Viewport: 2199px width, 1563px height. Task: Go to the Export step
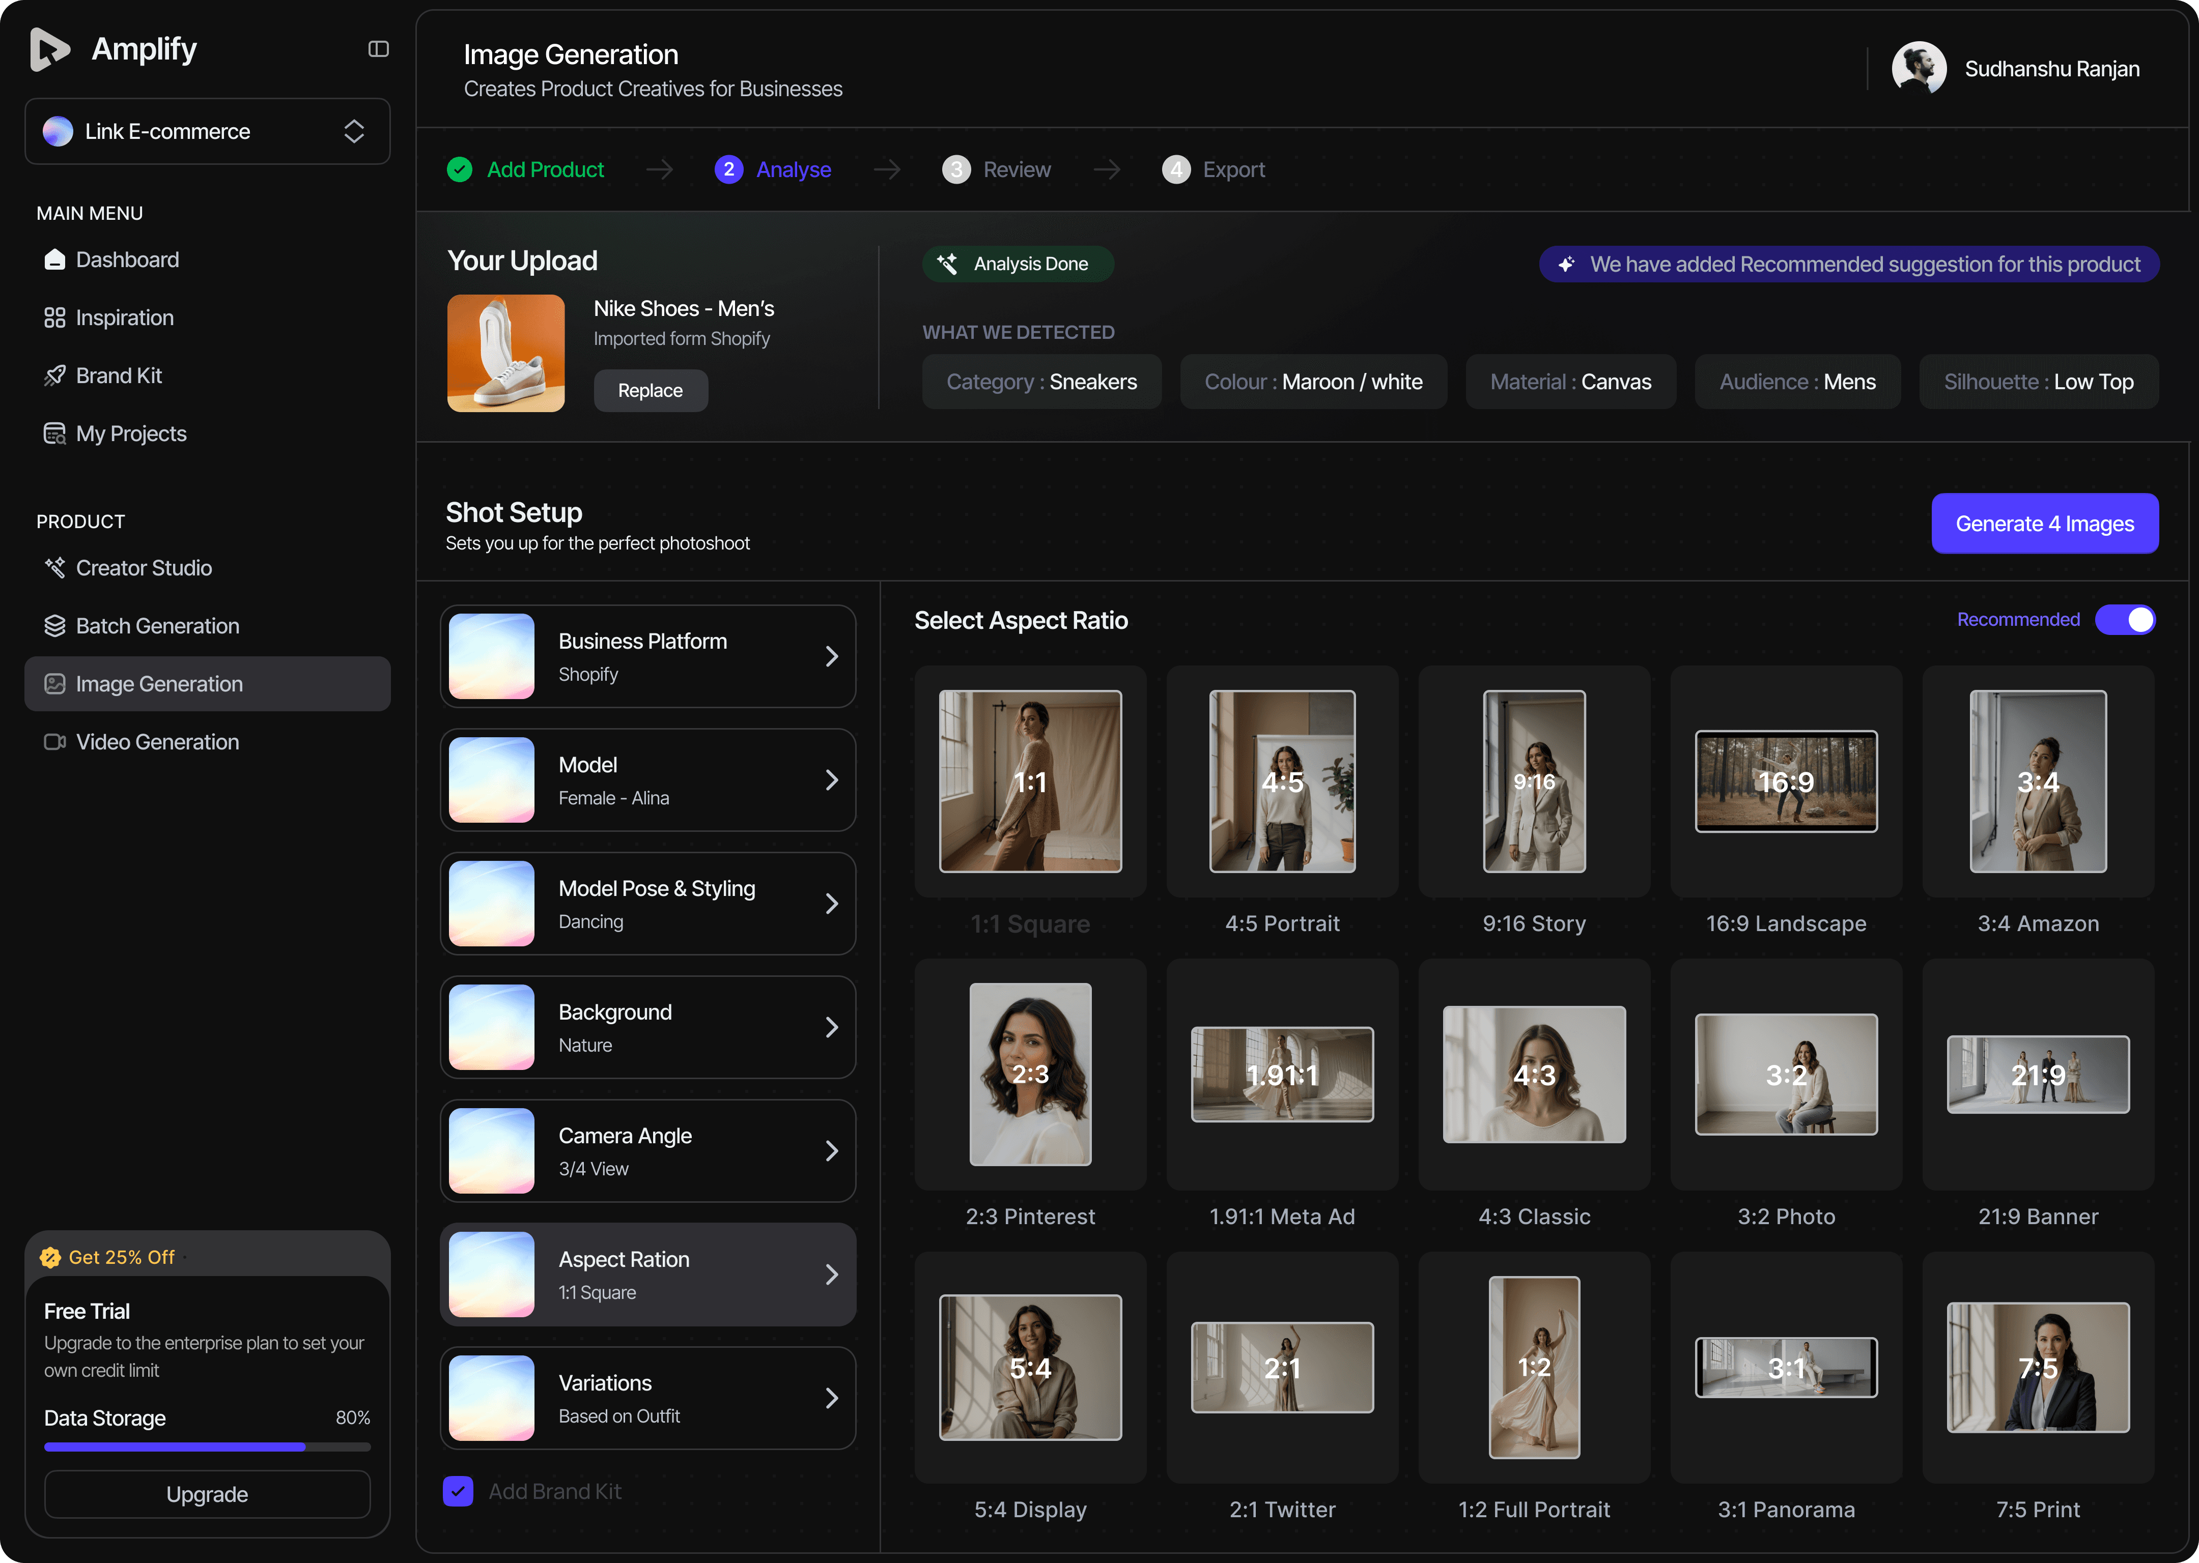(x=1213, y=169)
